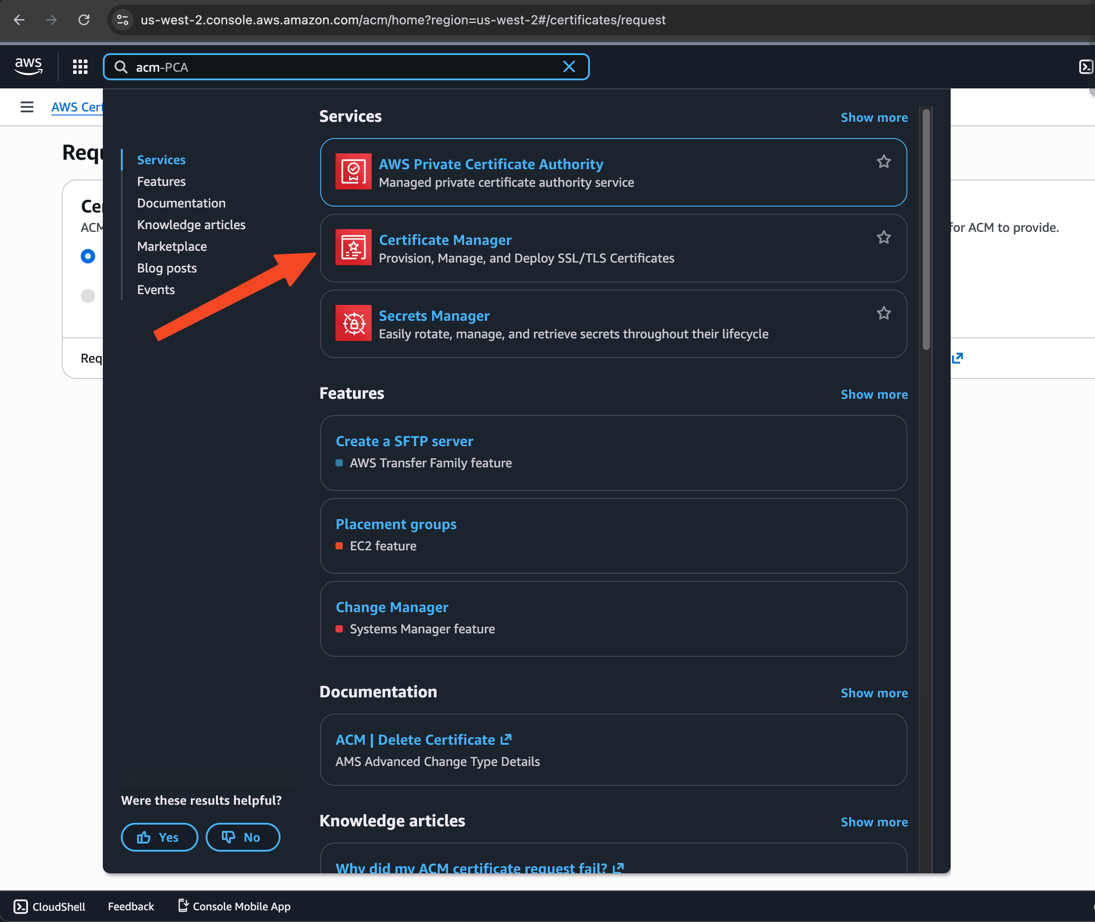Open the Certificate Manager service icon
Viewport: 1095px width, 922px height.
[353, 247]
